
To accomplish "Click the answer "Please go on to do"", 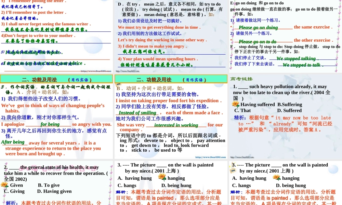I will coord(258,41).
